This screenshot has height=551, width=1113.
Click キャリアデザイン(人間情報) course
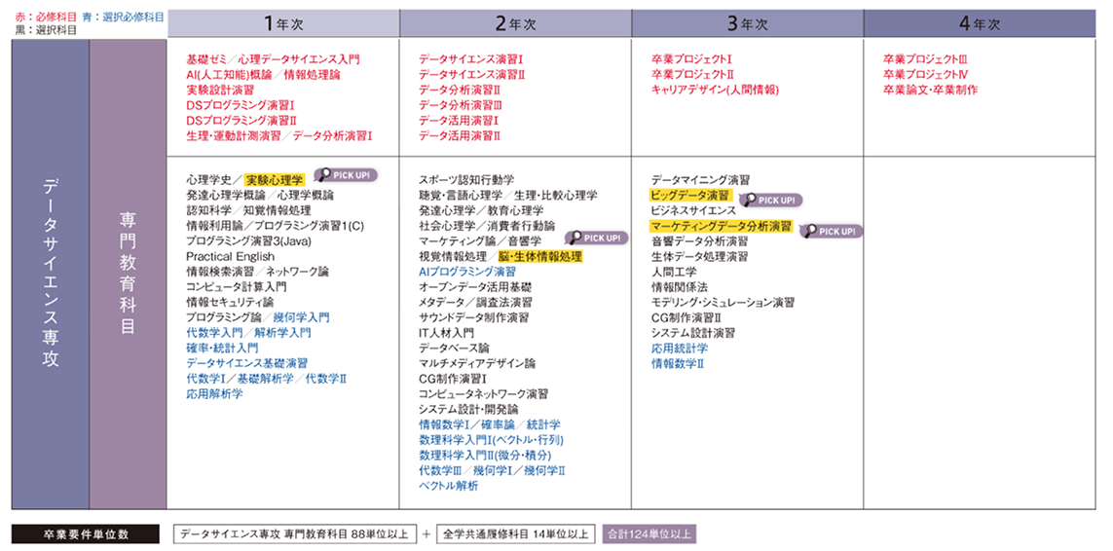click(x=716, y=91)
